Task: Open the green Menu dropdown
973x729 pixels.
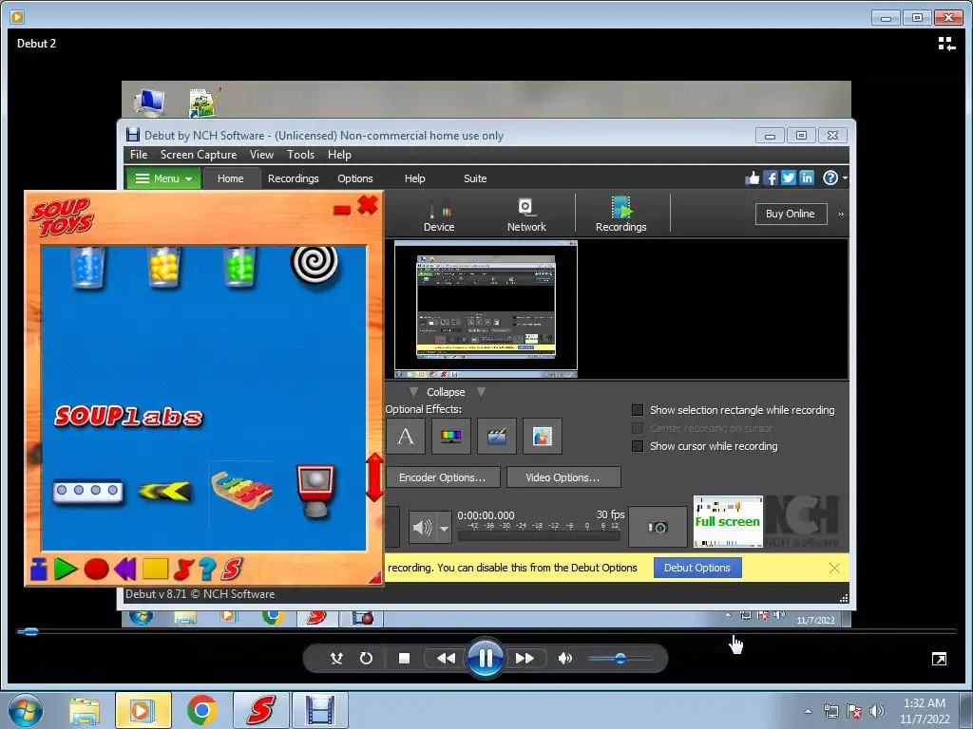Action: tap(163, 178)
